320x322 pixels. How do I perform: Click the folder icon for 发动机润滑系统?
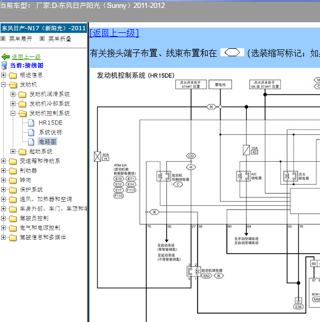(x=22, y=94)
